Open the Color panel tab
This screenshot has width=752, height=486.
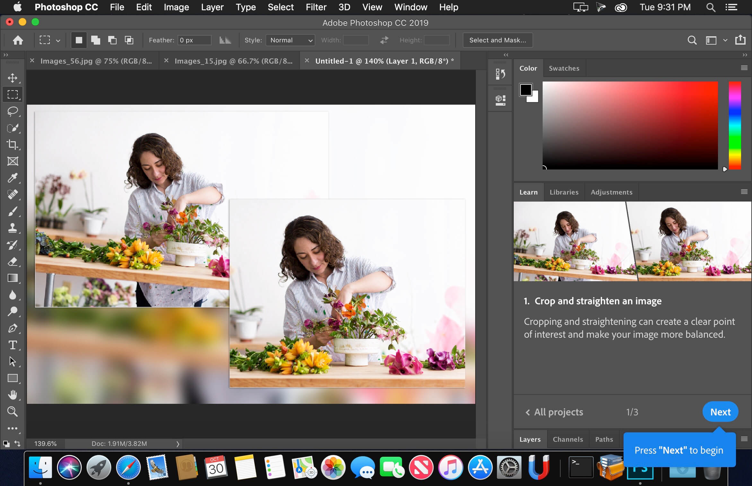(528, 67)
